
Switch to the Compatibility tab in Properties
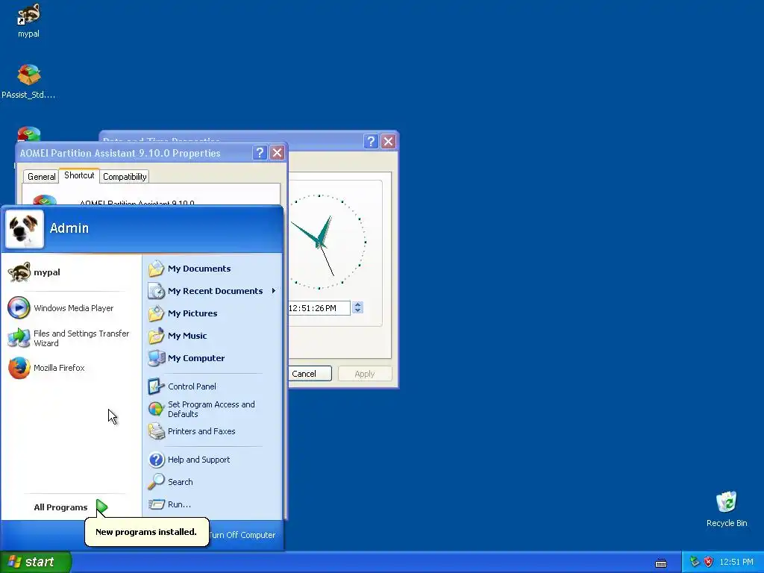click(125, 177)
